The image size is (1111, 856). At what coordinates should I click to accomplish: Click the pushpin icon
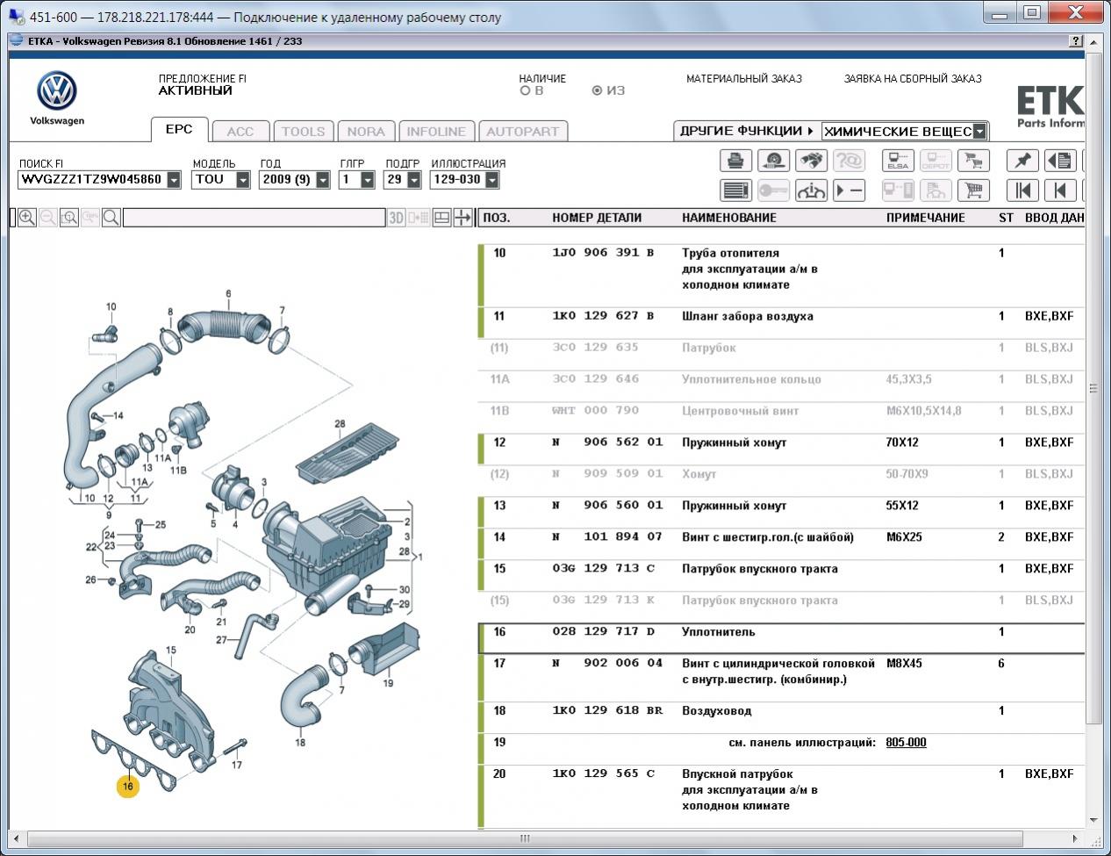1022,161
